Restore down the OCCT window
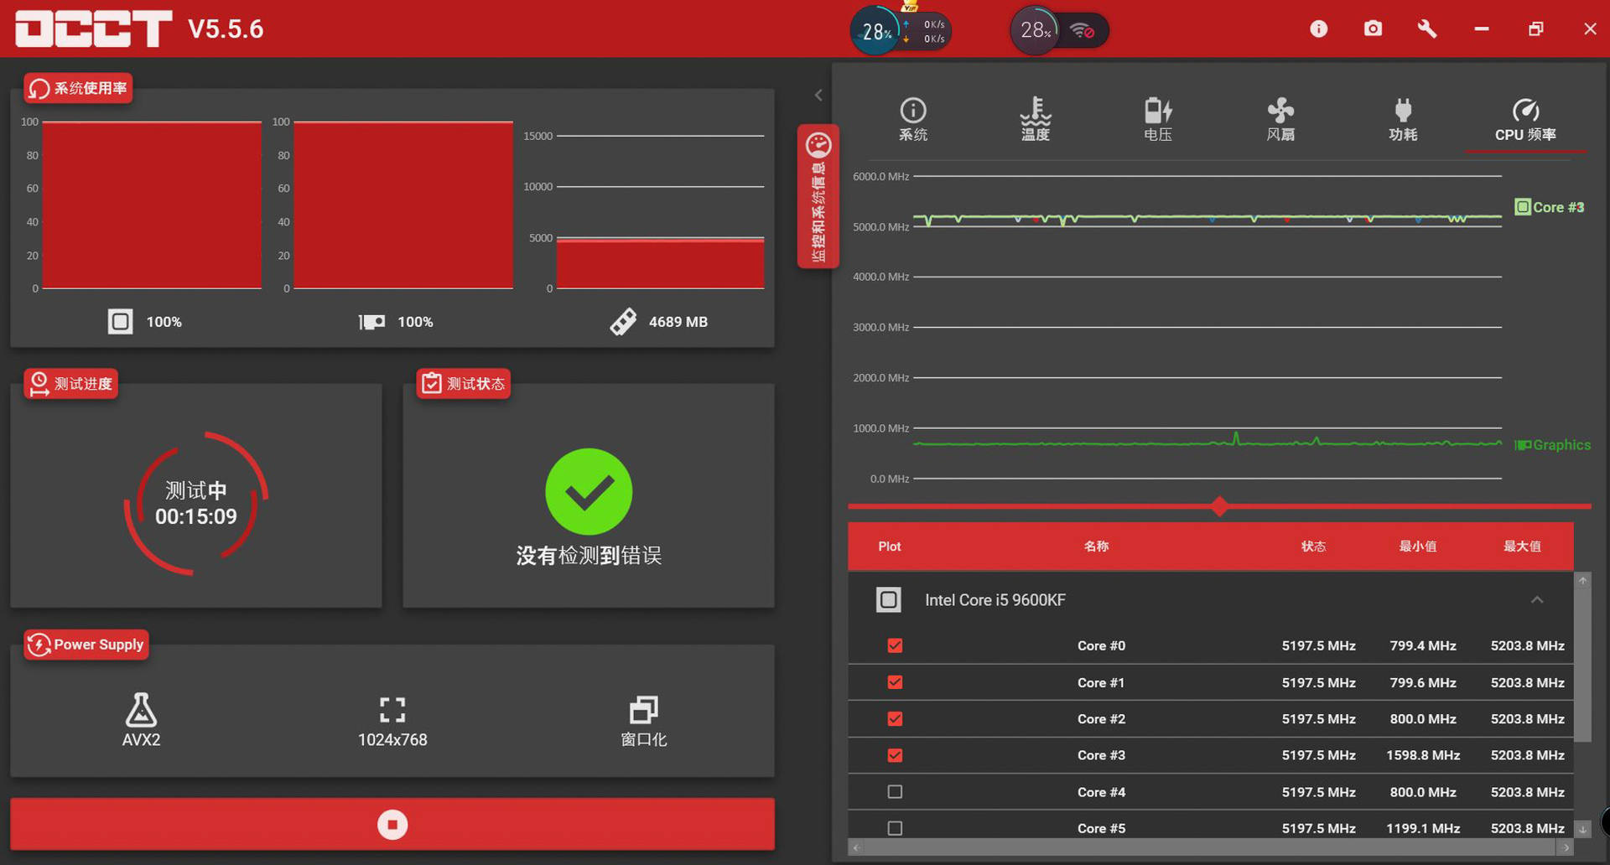 click(1535, 29)
